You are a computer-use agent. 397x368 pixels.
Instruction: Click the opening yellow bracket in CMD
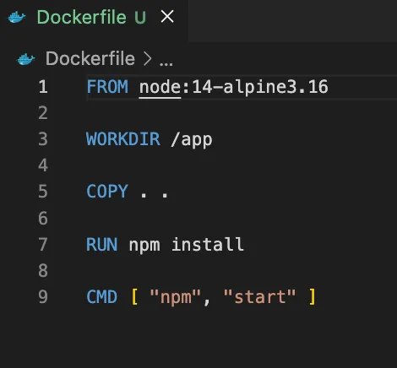click(134, 297)
